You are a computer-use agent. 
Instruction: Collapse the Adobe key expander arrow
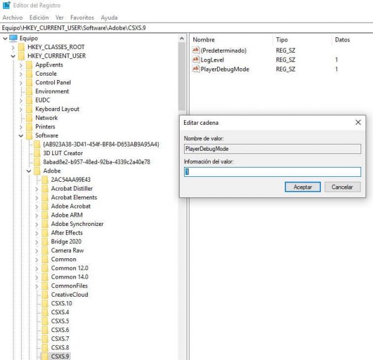click(x=29, y=171)
